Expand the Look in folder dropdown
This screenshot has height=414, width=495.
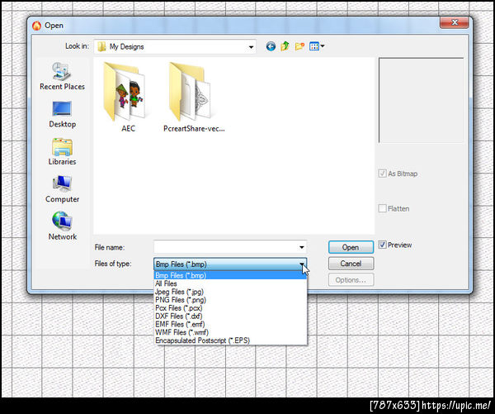pyautogui.click(x=251, y=47)
